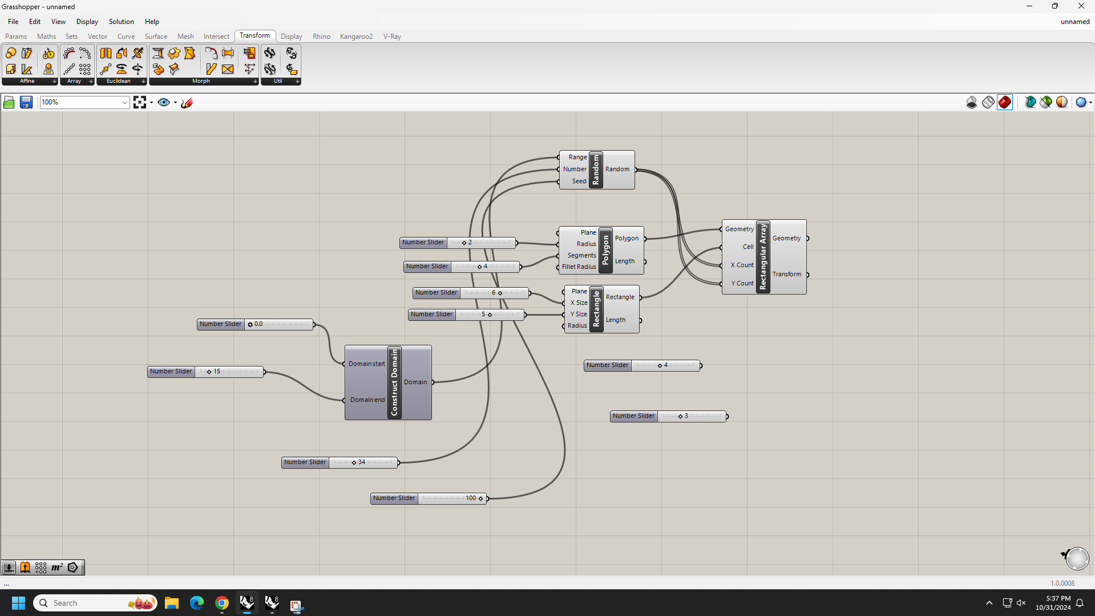Image resolution: width=1095 pixels, height=616 pixels.
Task: Toggle the orange arrow widget at bottom-left
Action: tap(25, 567)
